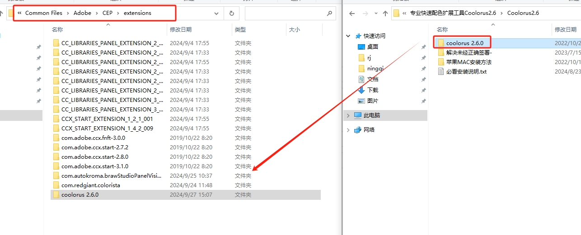Select the 必看安装说明.txt file name

(x=466, y=71)
